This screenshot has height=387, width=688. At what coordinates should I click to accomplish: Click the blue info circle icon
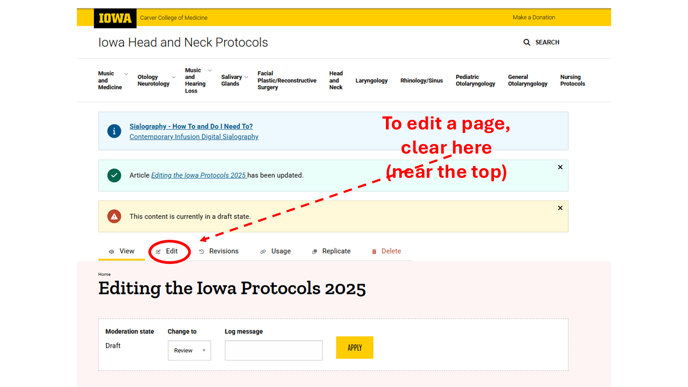(114, 131)
